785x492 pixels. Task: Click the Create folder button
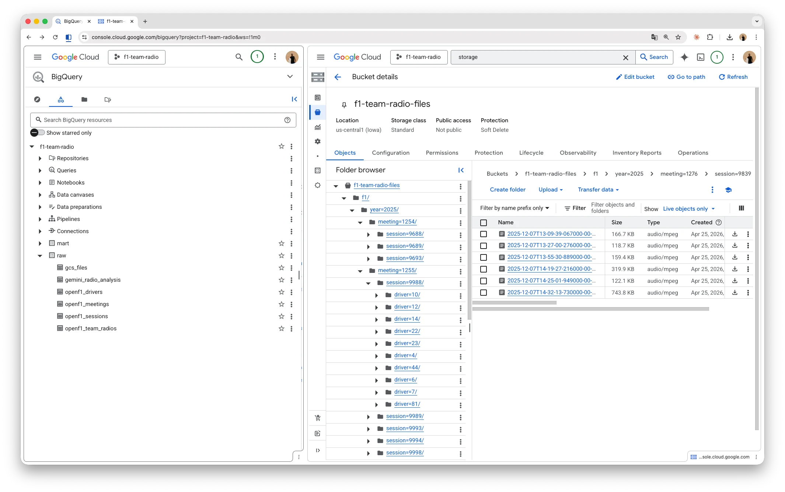point(507,190)
